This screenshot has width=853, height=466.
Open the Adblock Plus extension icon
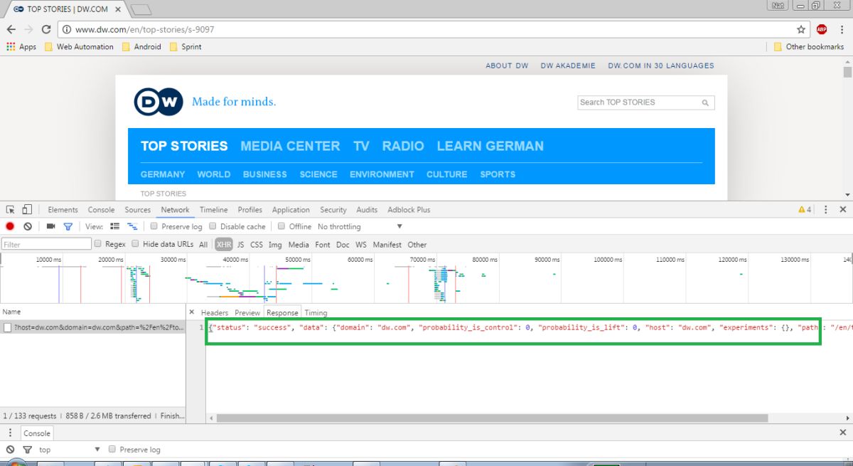(x=822, y=29)
